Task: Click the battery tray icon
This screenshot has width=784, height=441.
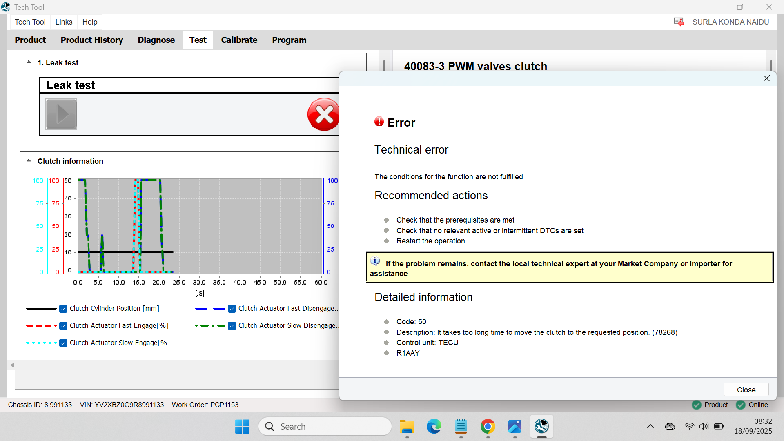Action: (x=719, y=426)
